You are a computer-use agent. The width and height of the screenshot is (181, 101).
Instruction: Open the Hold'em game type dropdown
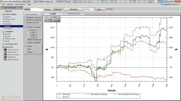(94, 9)
